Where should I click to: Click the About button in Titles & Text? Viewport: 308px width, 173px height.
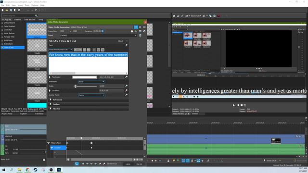120,41
